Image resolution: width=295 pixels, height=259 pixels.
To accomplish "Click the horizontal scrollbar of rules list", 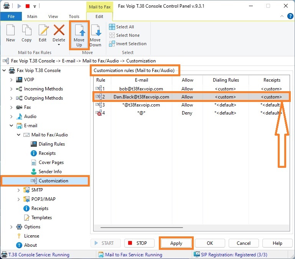I will pos(142,228).
